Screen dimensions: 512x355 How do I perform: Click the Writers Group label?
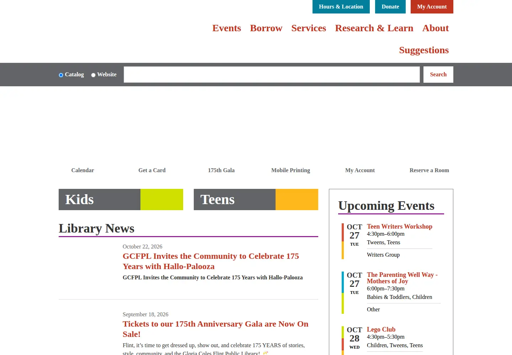coord(383,255)
